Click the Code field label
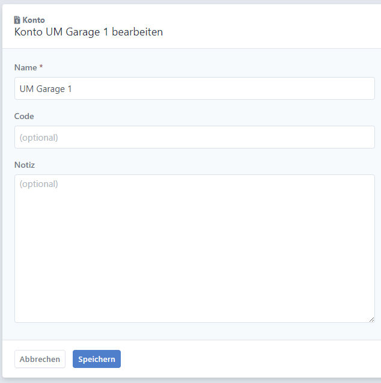381x383 pixels. point(24,116)
